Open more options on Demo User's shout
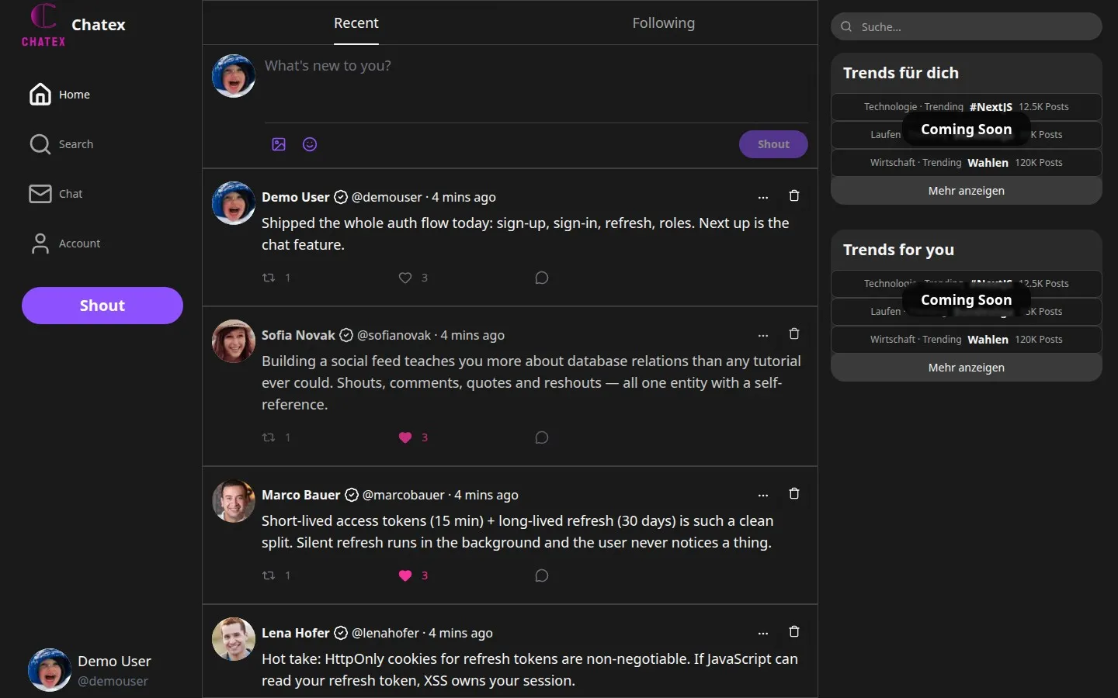1118x698 pixels. [763, 197]
